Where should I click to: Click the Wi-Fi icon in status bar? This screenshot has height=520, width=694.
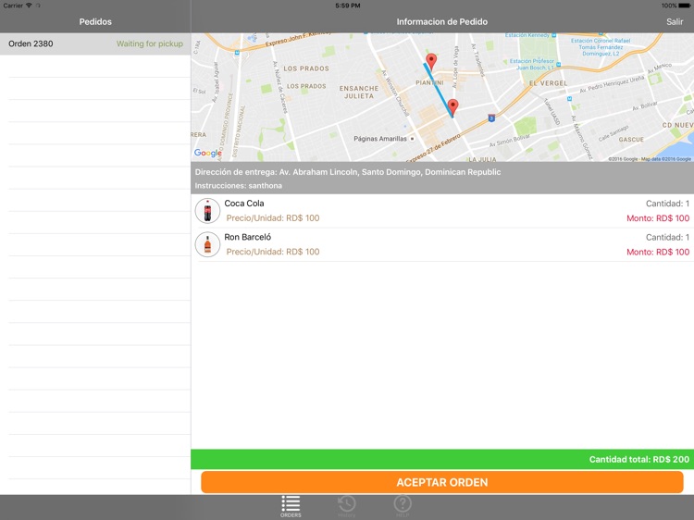(29, 6)
